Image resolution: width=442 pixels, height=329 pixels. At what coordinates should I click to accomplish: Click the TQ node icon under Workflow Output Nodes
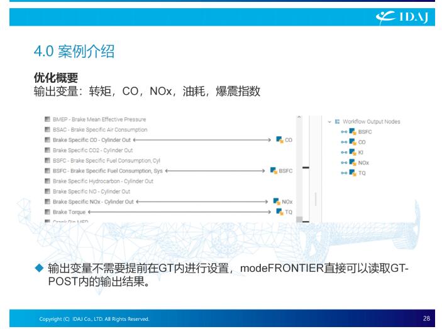coord(353,173)
